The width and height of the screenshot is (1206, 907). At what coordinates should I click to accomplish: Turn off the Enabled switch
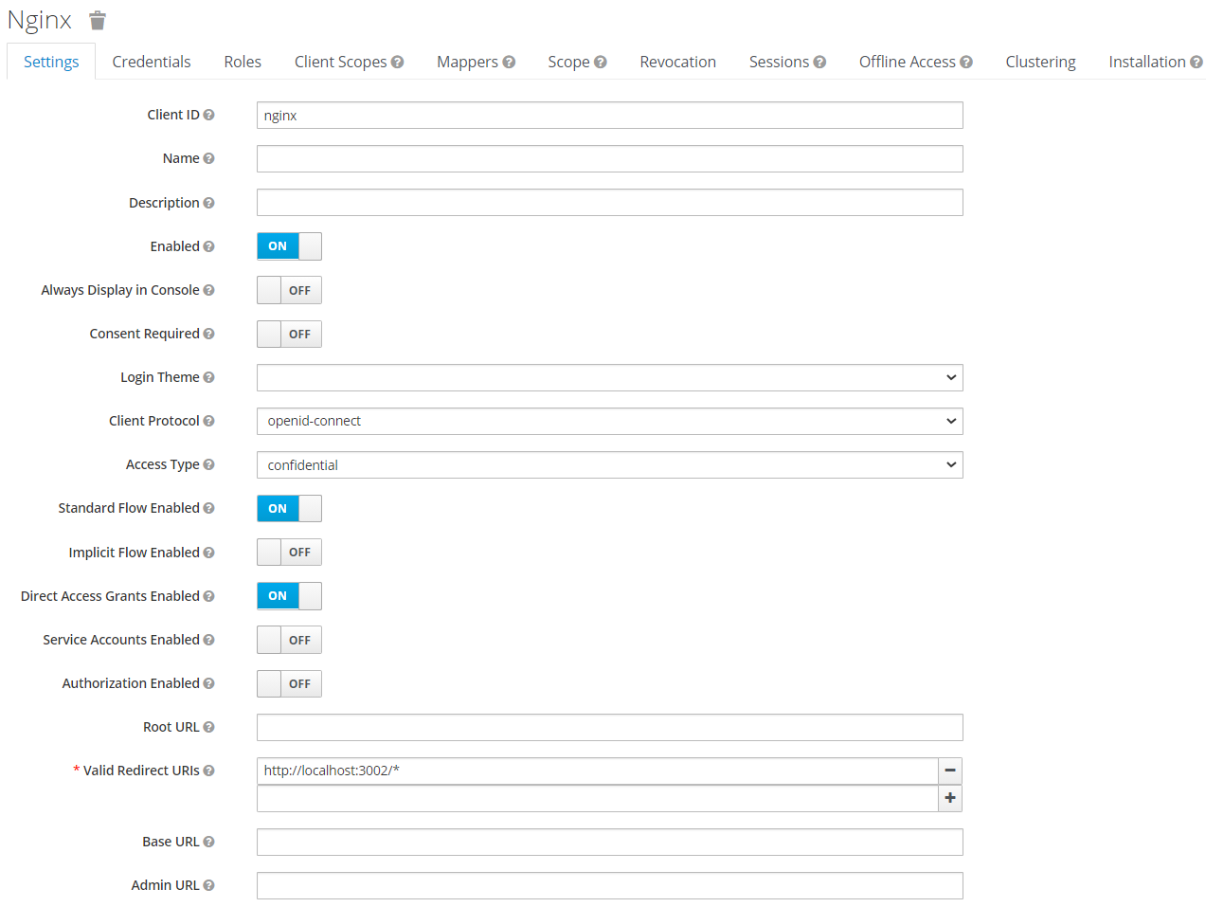click(289, 246)
